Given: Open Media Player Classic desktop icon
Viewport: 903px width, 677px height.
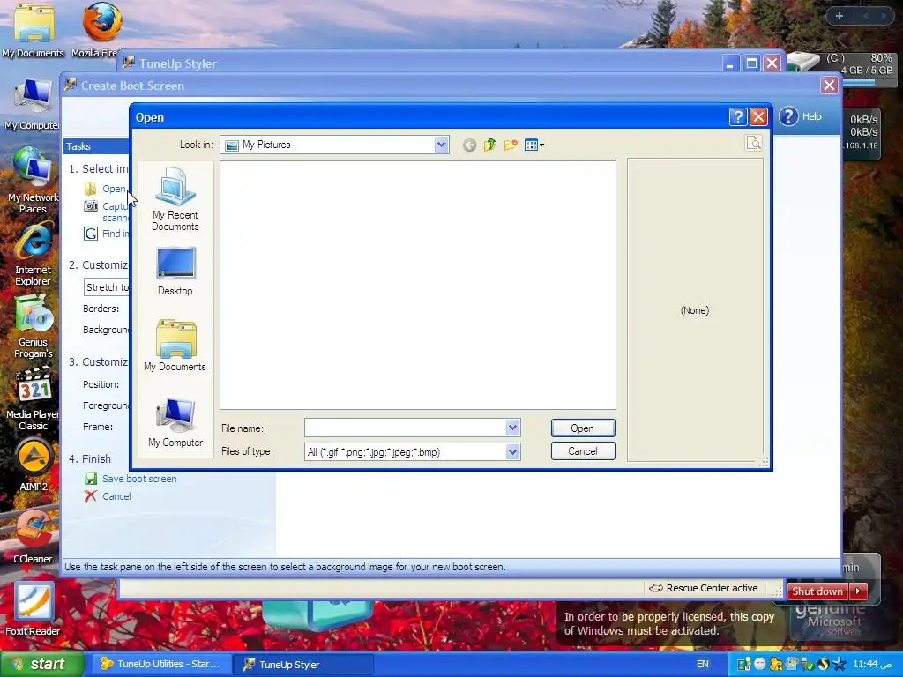Looking at the screenshot, I should pos(33,398).
